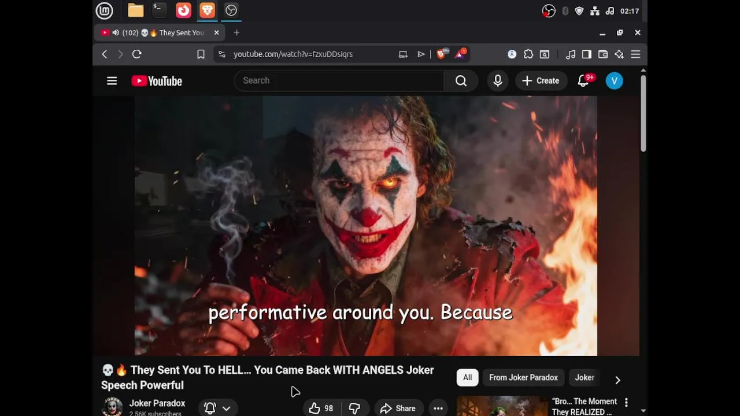Open more actions three-dot menu
Viewport: 740px width, 416px height.
click(x=438, y=408)
